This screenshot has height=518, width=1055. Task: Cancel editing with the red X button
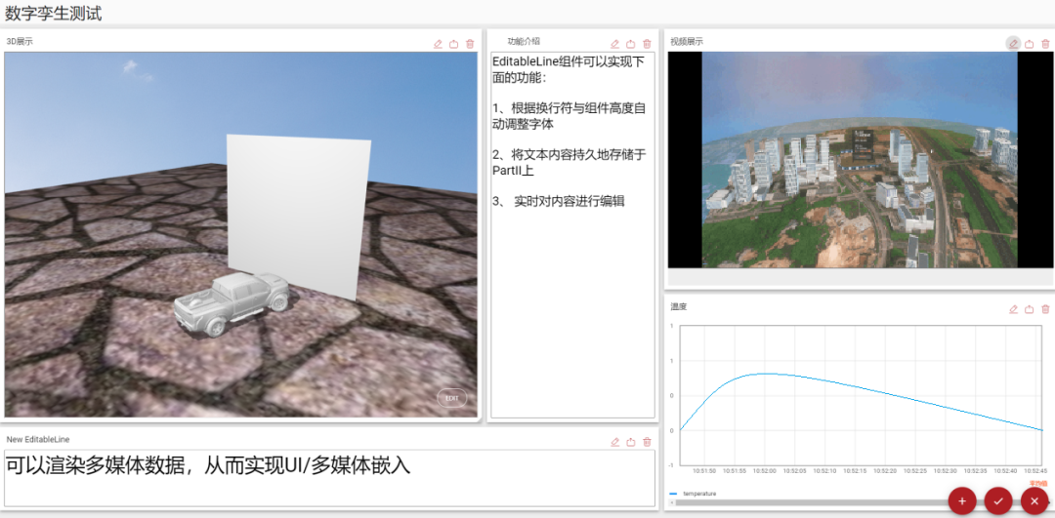click(1034, 500)
